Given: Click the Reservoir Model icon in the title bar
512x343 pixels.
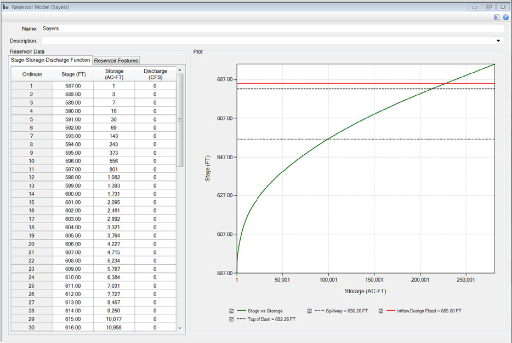Looking at the screenshot, I should [x=7, y=7].
